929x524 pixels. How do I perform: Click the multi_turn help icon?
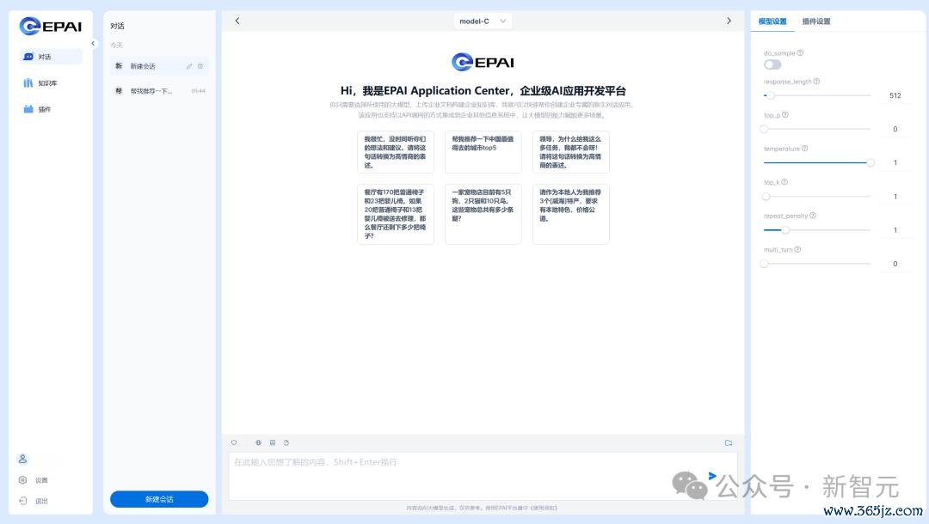pos(797,250)
